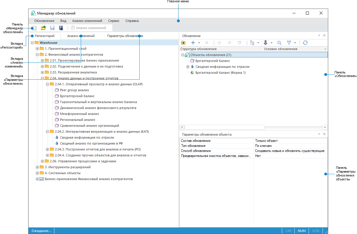Select Региональный анализ in tree
Image resolution: width=357 pixels, height=234 pixels.
click(x=78, y=120)
